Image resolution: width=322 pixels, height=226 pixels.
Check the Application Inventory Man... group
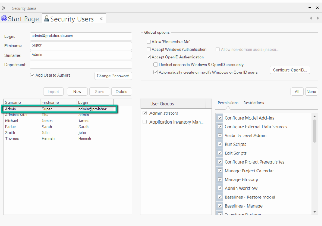(x=145, y=122)
